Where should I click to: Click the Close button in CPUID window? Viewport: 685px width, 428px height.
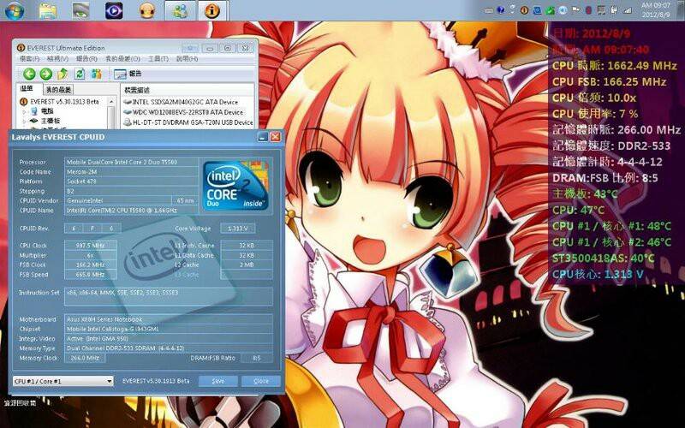click(261, 381)
